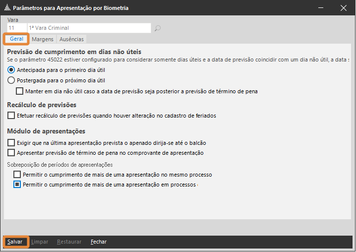Click 'Previsão de cumprimento em dias não úteis' heading
Screen dimensions: 356x252
74,52
